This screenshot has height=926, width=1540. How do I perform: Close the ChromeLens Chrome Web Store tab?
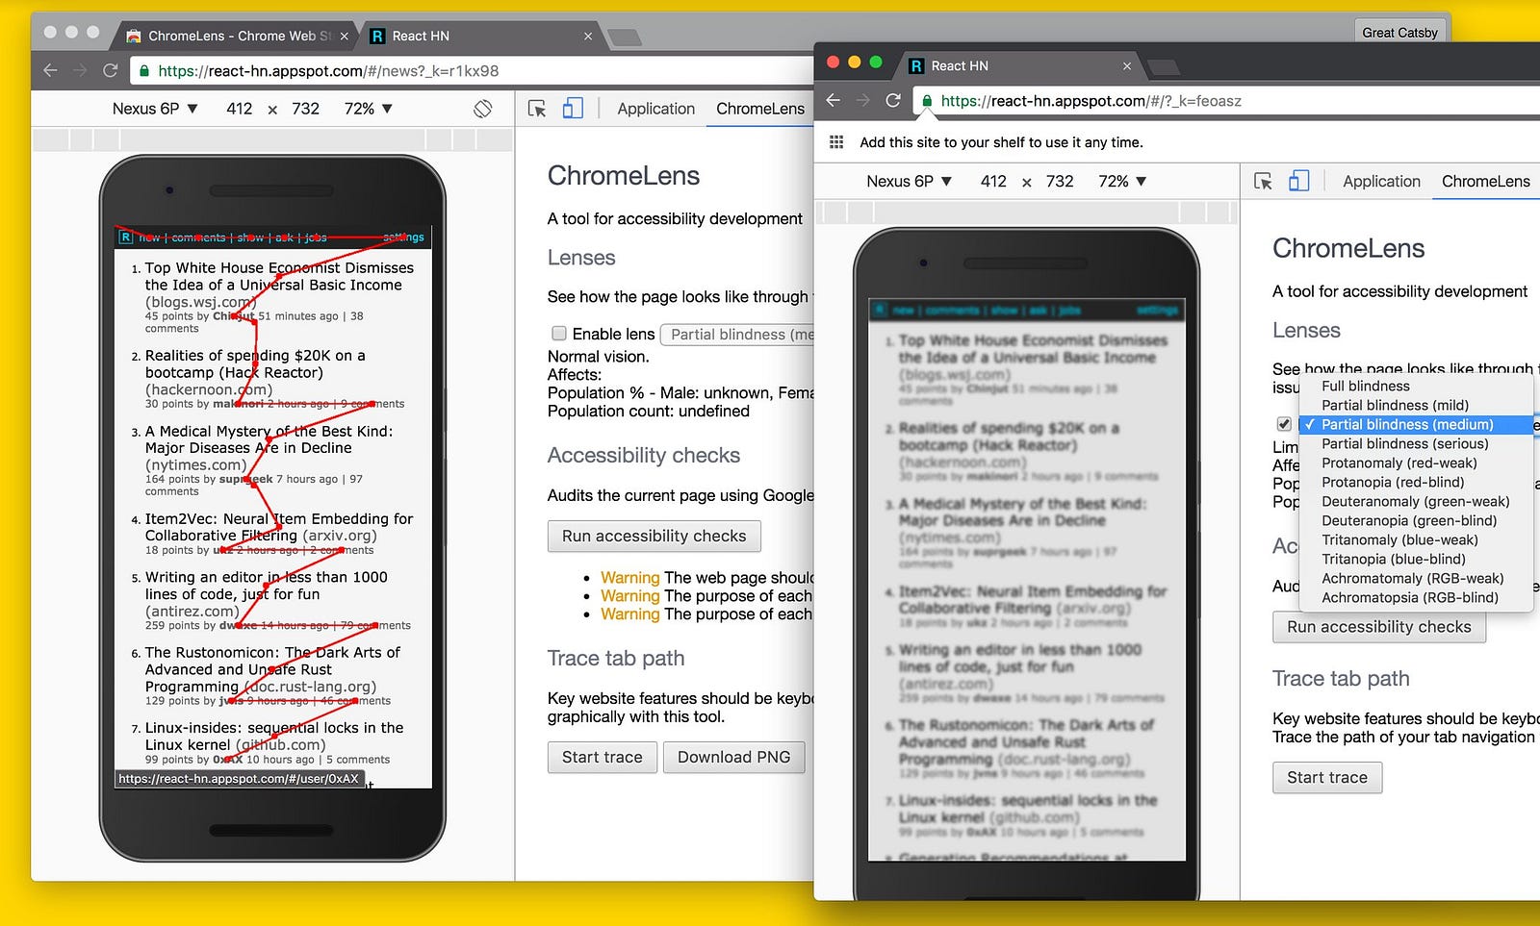(x=344, y=36)
